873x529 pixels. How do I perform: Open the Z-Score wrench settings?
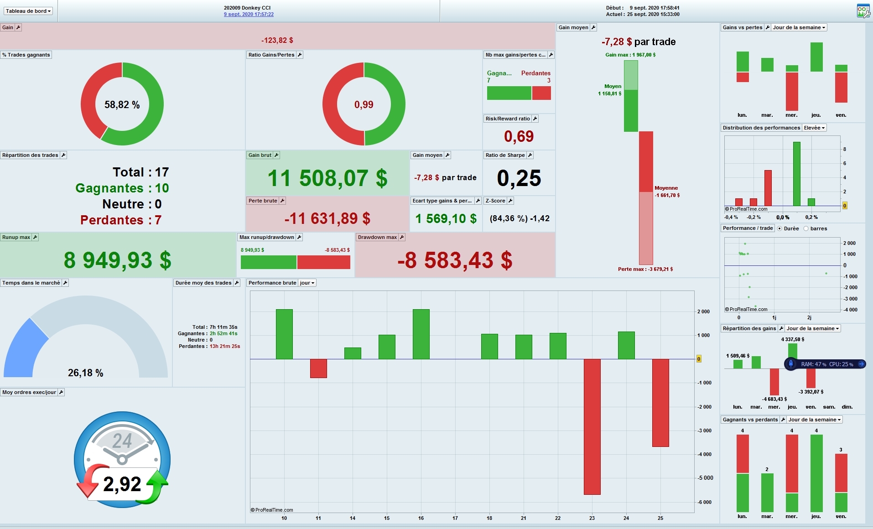click(510, 201)
